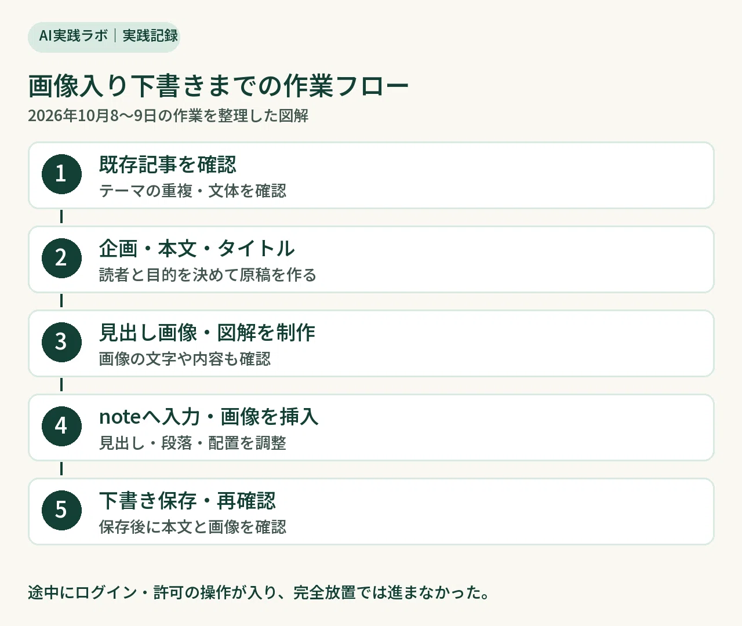Click the 企画・本文・タイトル step heading
The image size is (742, 626).
pos(197,249)
